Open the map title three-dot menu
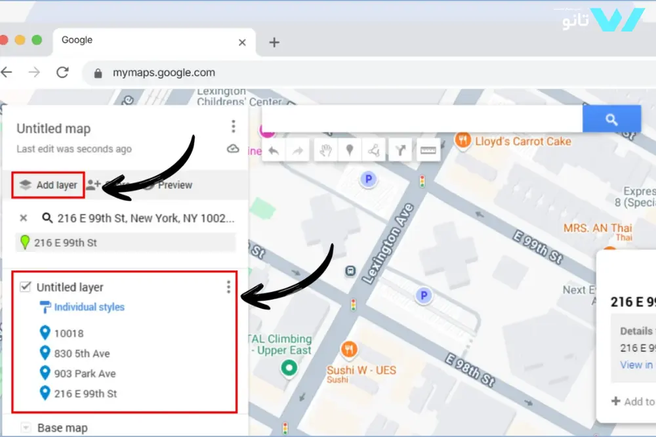Image resolution: width=656 pixels, height=437 pixels. [233, 127]
